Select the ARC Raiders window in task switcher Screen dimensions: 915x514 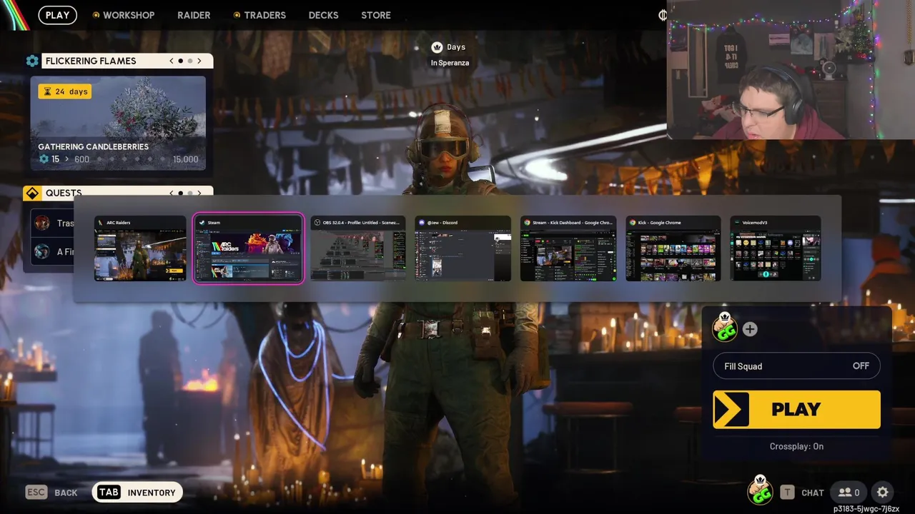click(140, 248)
